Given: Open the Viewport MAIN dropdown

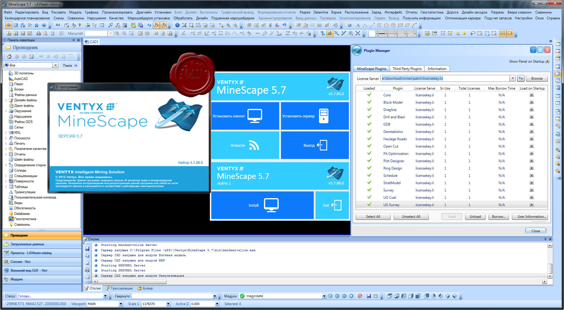Looking at the screenshot, I should [121, 304].
